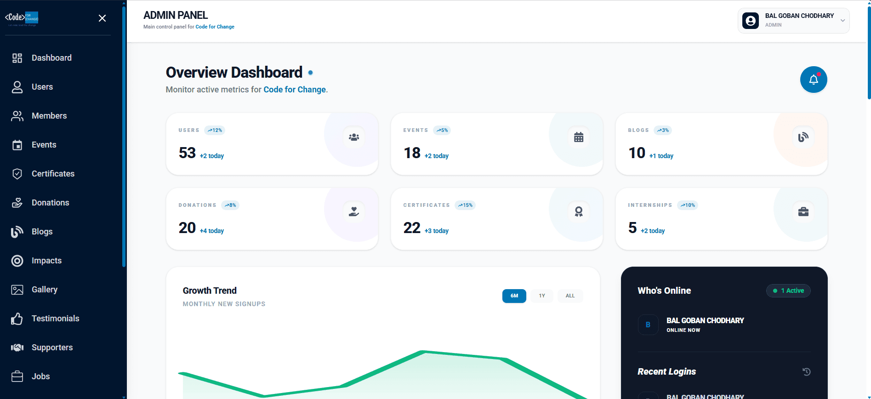Click the Certificates shield icon in sidebar
This screenshot has width=871, height=399.
(x=17, y=174)
